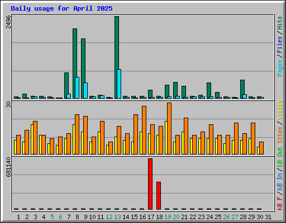Screen dimensions: 286x223
Task: Click green weekend day label '5'
Action: pyautogui.click(x=52, y=217)
